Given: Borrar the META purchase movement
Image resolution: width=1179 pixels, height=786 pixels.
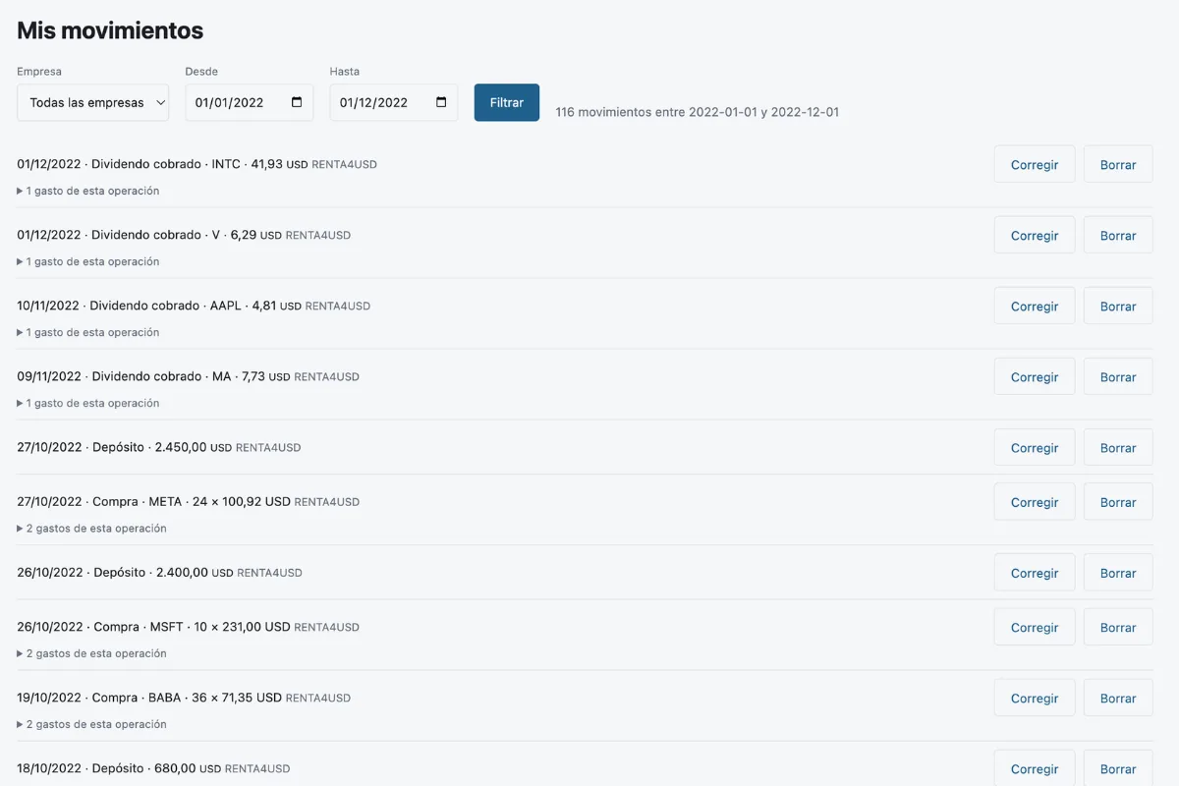Looking at the screenshot, I should point(1118,502).
